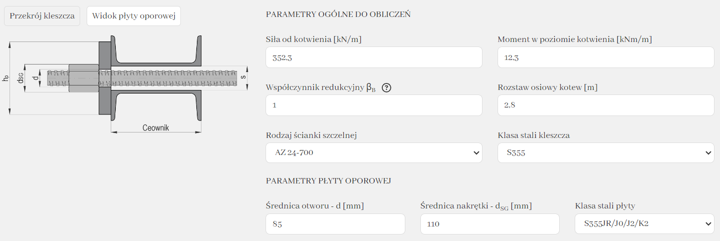The height and width of the screenshot is (241, 720).
Task: Click the dSG dimension label in the drawing
Action: (21, 78)
